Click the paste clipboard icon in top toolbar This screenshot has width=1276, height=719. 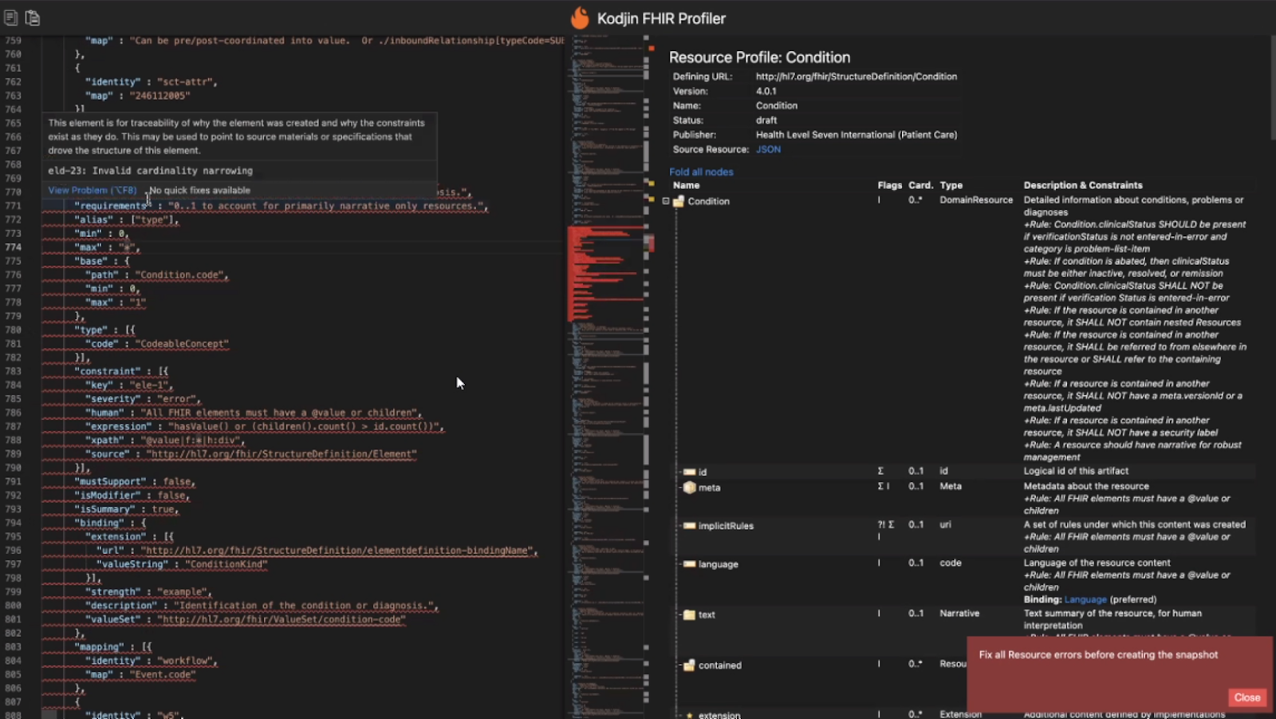33,18
